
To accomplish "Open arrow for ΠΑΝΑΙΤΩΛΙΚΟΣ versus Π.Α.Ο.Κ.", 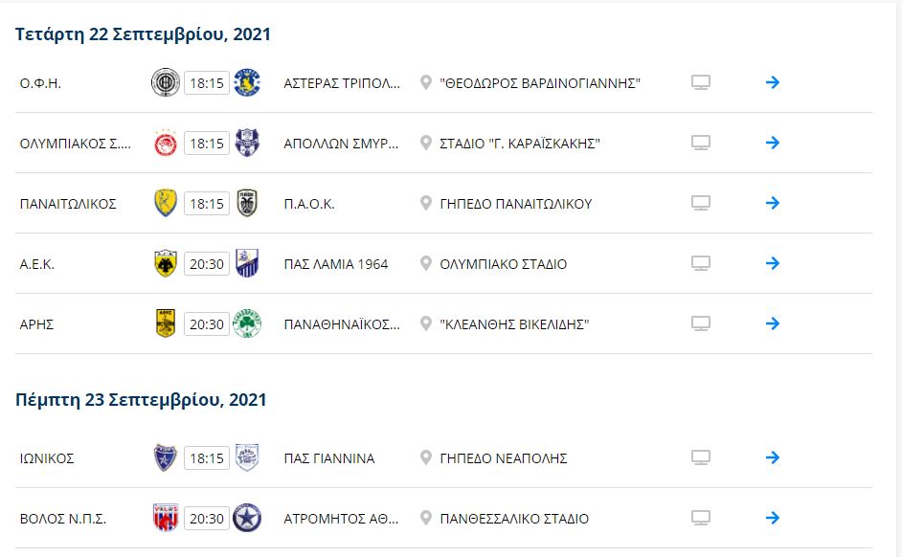I will click(773, 203).
